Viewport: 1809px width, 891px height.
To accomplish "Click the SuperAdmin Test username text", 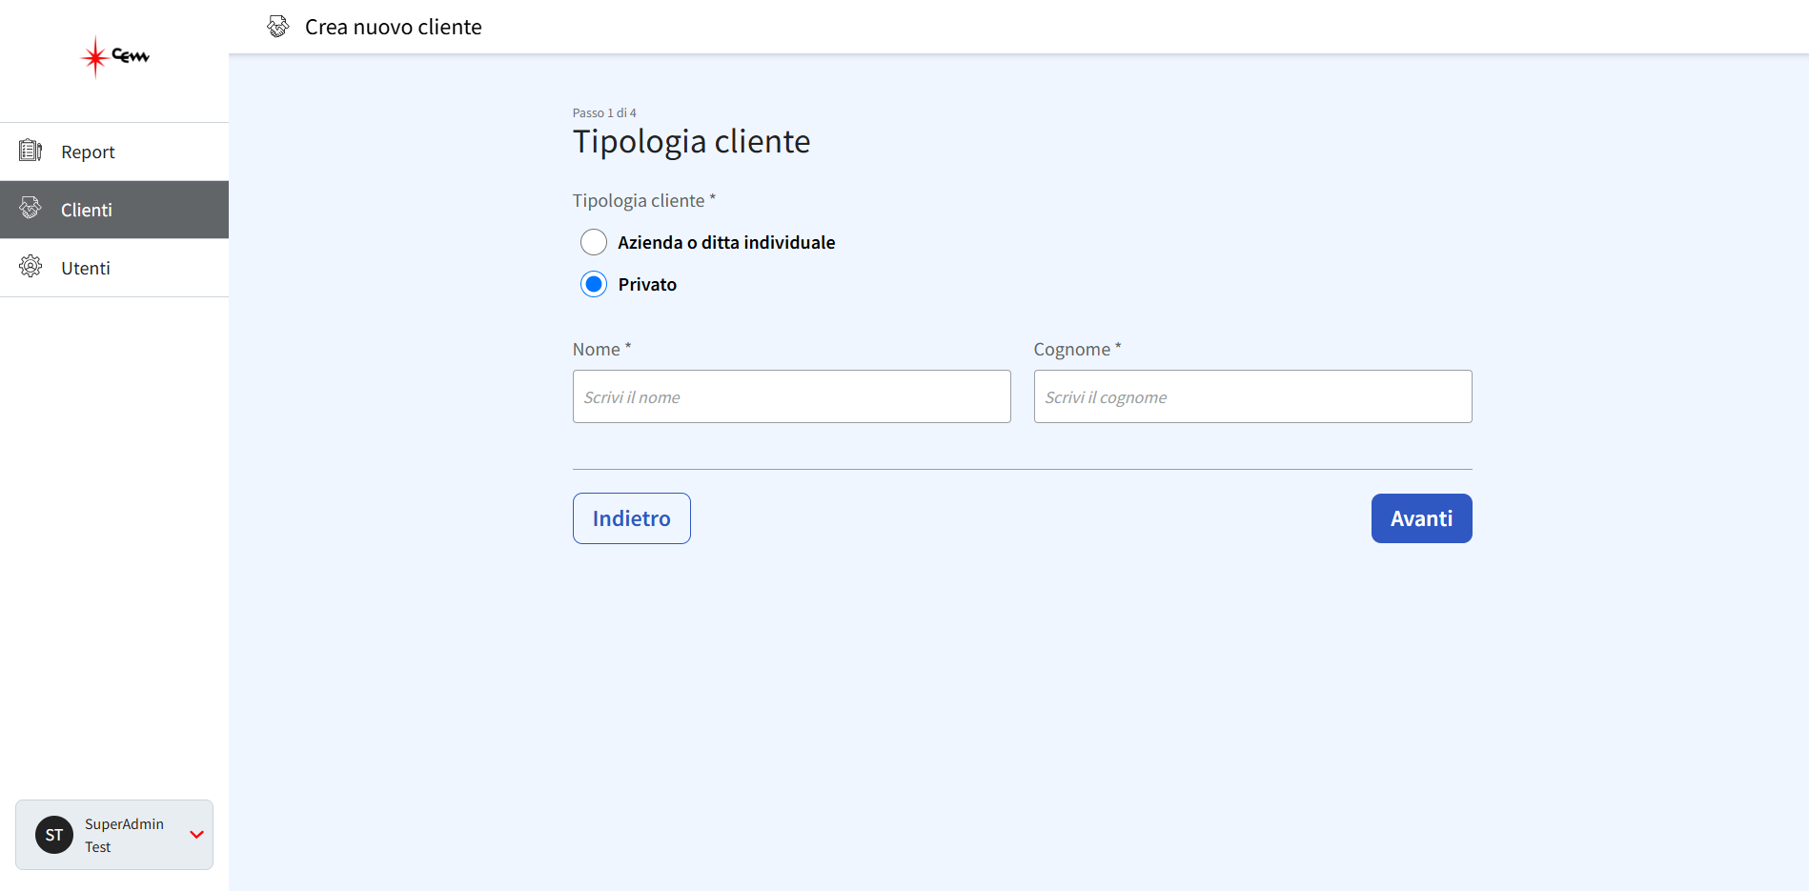I will 124,835.
